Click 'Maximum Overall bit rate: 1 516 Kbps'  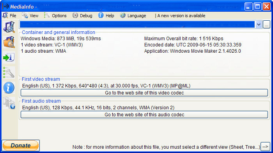point(184,39)
